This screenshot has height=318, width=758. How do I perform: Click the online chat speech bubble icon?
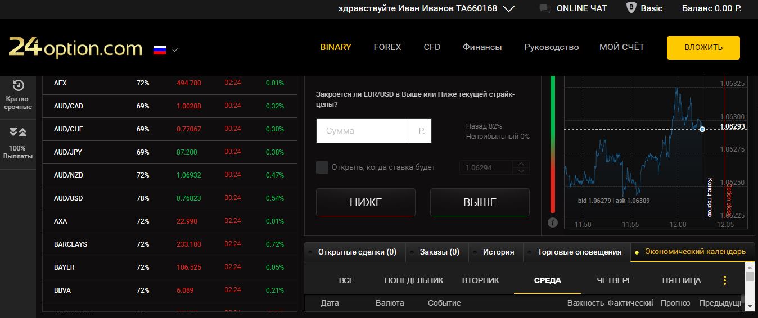point(544,8)
